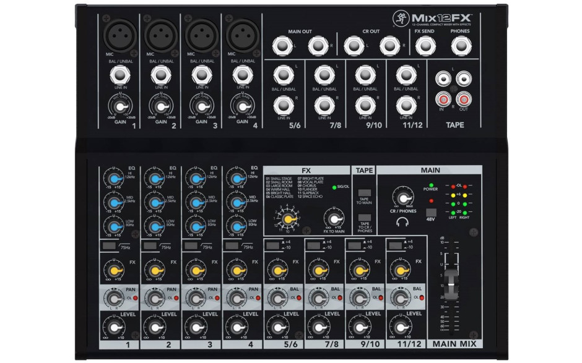582x363 pixels.
Task: Click the 7/8 BAL knob
Action: tap(318, 298)
